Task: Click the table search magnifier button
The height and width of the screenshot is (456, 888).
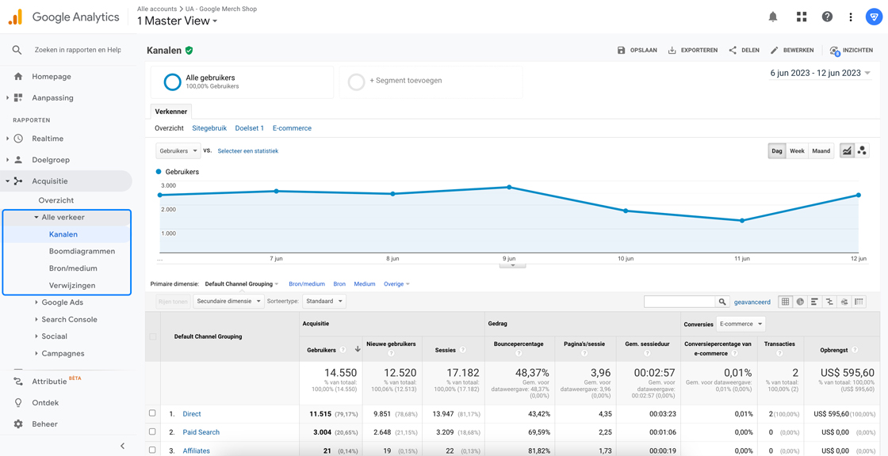Action: click(722, 302)
